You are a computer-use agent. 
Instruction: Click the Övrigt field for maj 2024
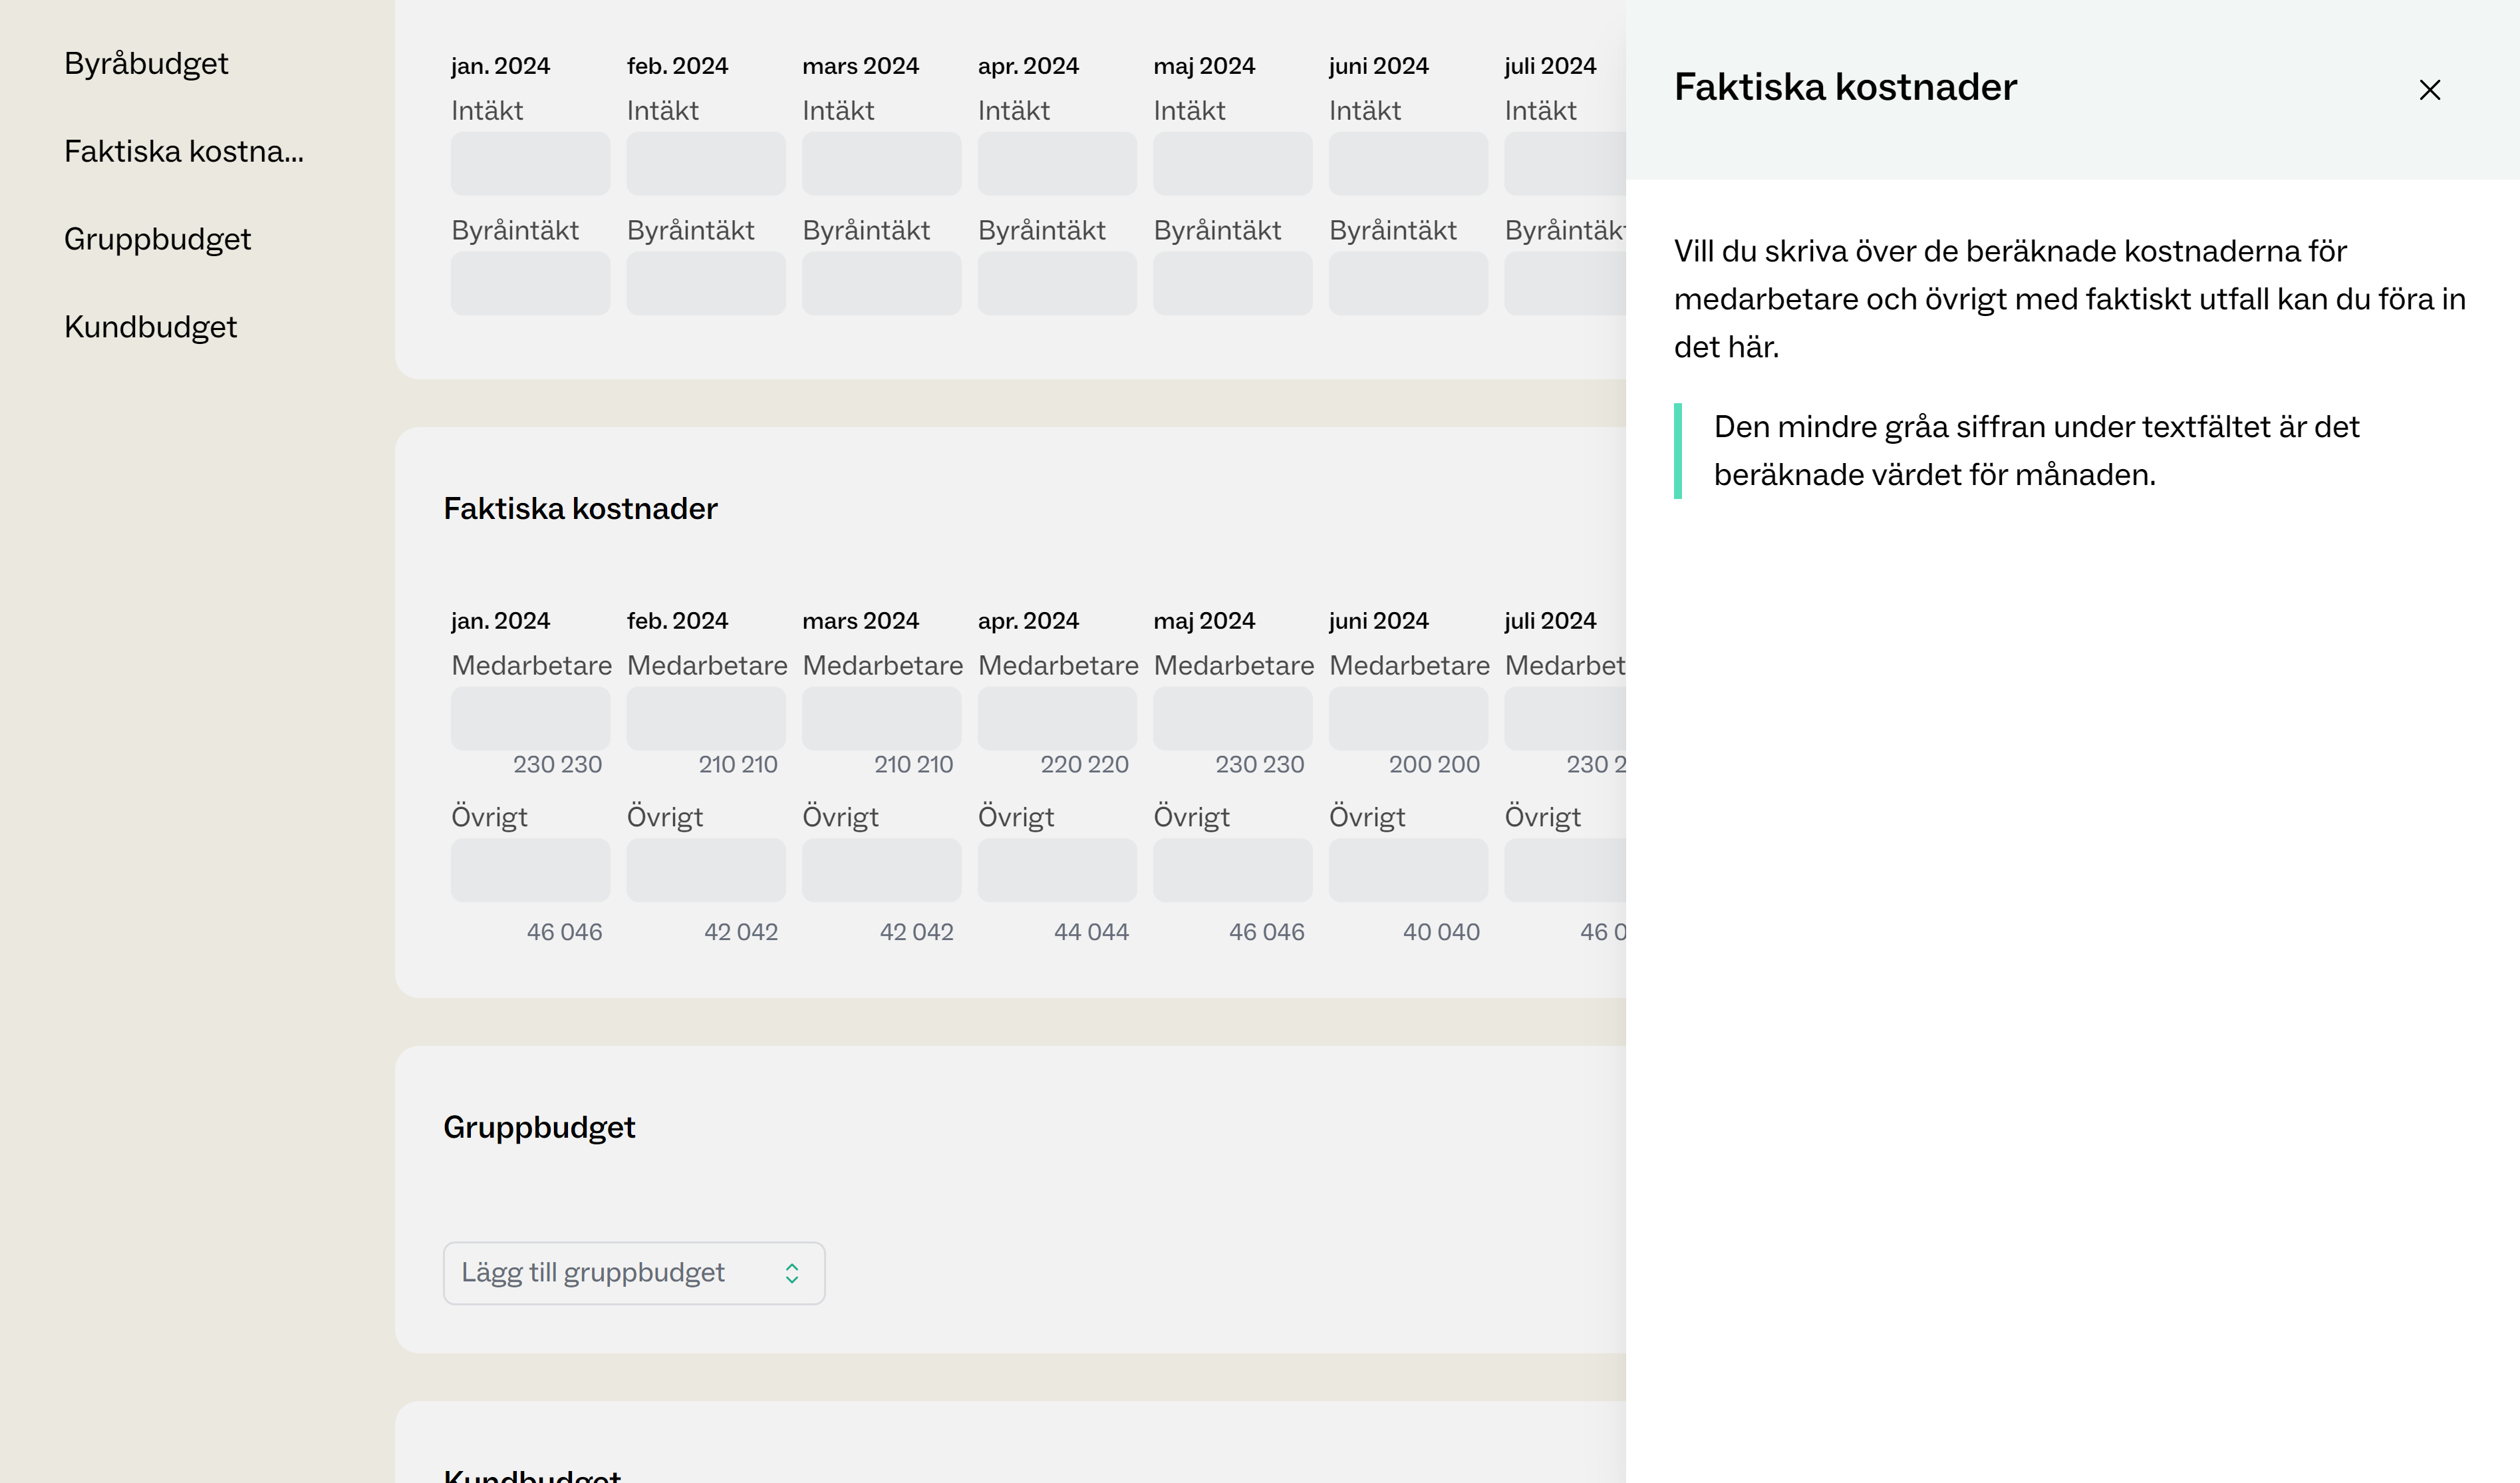click(x=1232, y=870)
